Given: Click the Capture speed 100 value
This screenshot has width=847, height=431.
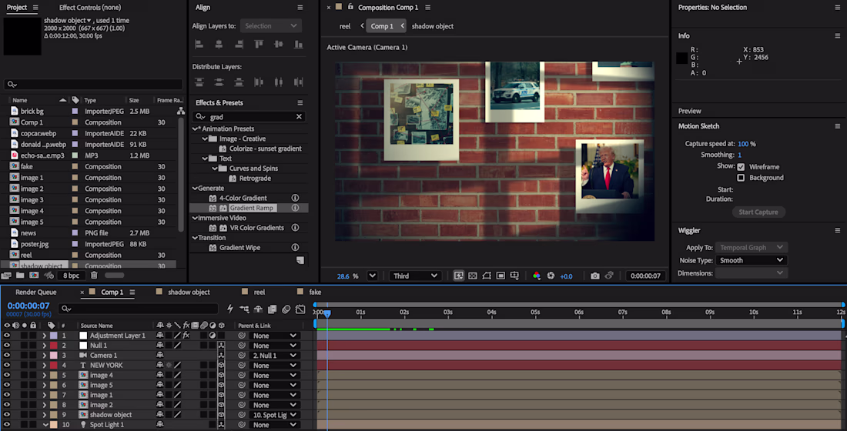Looking at the screenshot, I should tap(743, 144).
